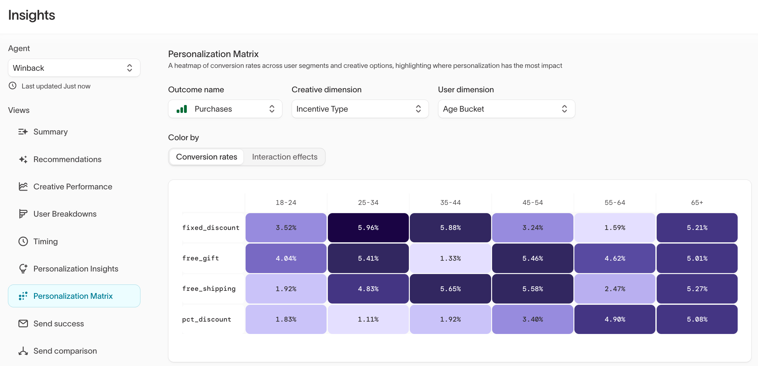Go to the Summary view
The image size is (758, 366).
point(74,132)
